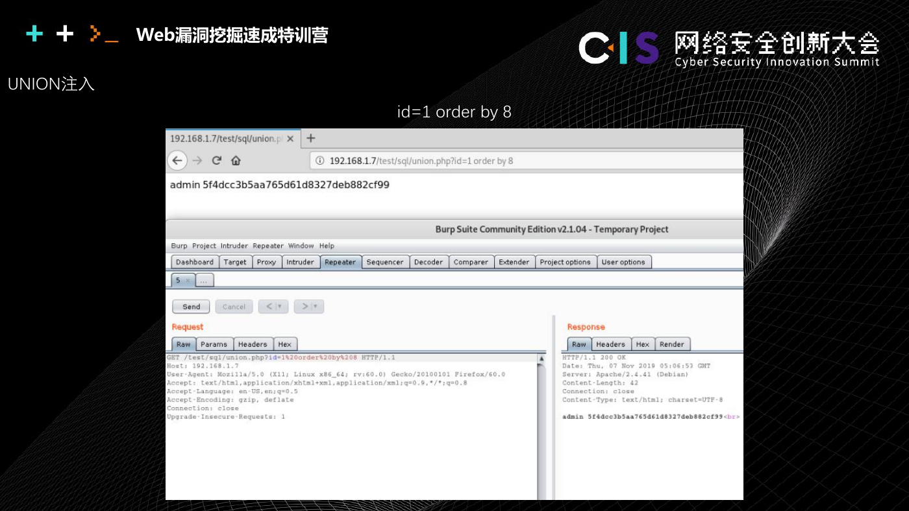Click the Cancel button
Viewport: 909px width, 511px height.
click(x=234, y=307)
